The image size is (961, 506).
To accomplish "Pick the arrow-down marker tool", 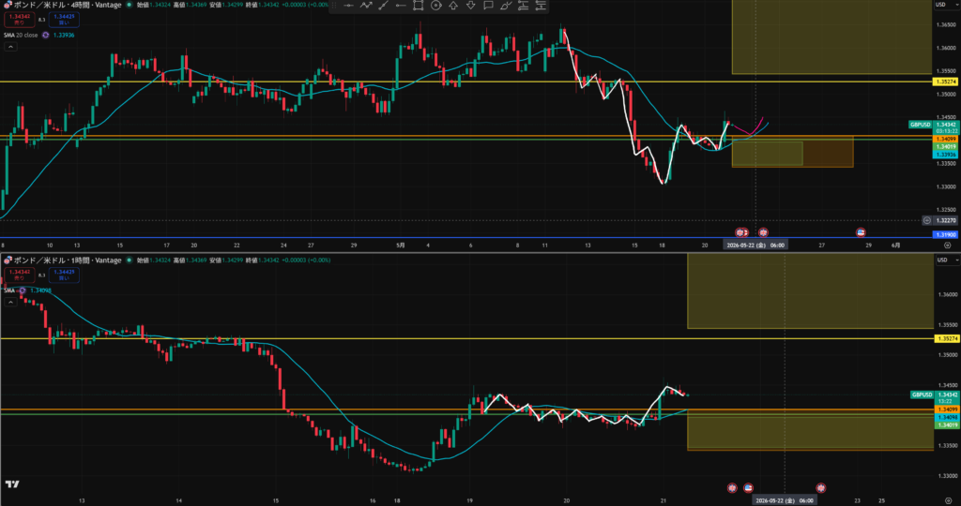I will [x=471, y=6].
